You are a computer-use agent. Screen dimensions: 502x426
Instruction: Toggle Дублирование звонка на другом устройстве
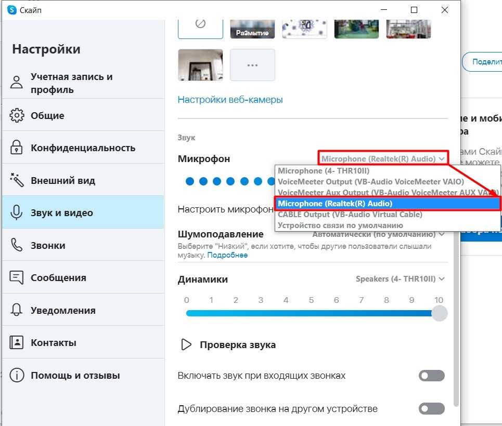point(432,408)
